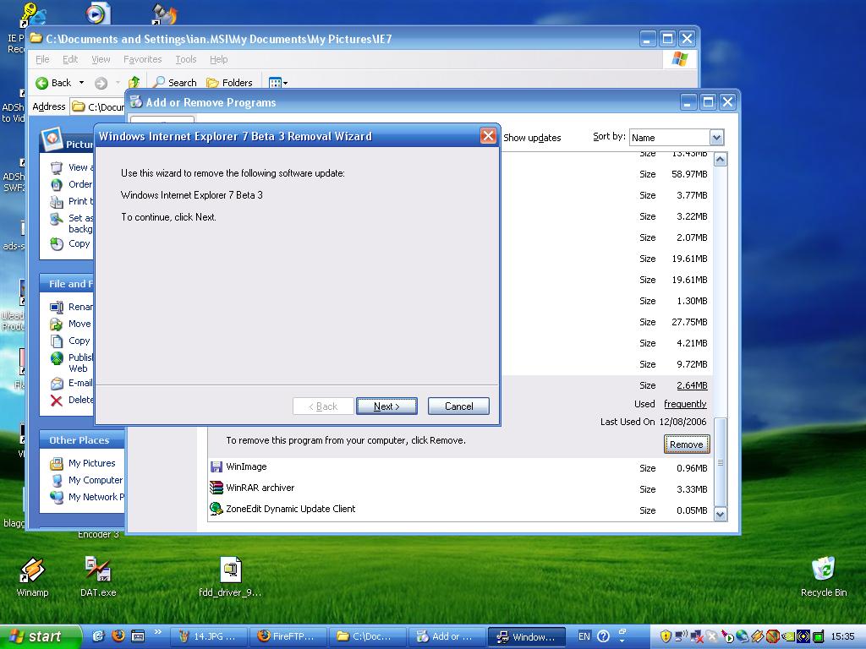The height and width of the screenshot is (649, 866).
Task: Open the Favorites menu in Explorer window
Action: (142, 59)
